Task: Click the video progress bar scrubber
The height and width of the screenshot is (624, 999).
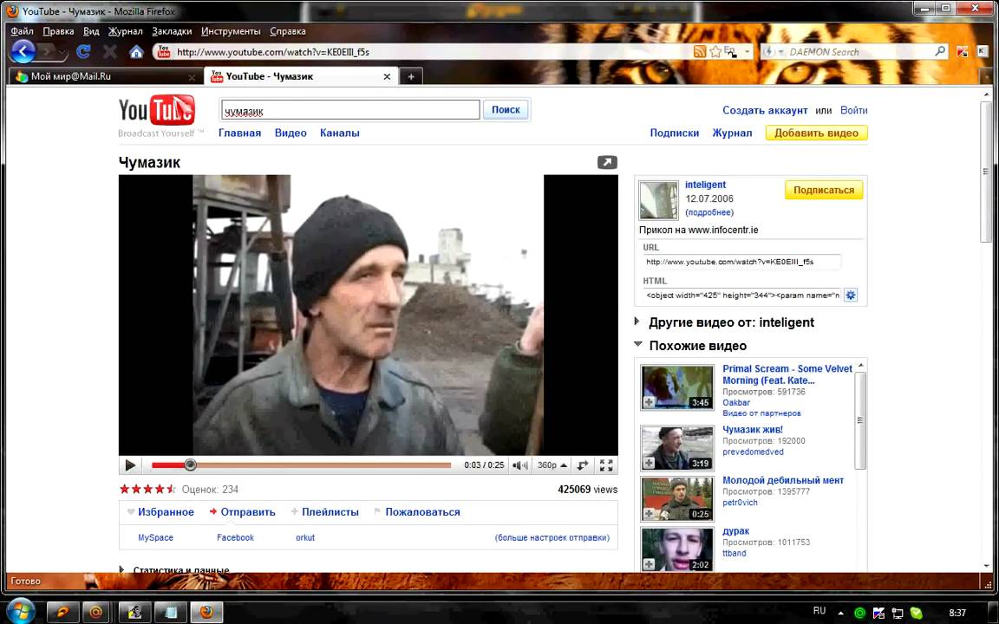Action: point(190,465)
